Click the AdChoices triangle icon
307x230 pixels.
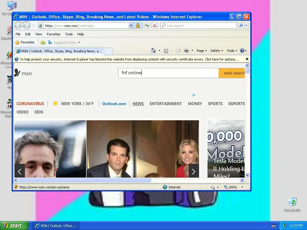tap(194, 95)
